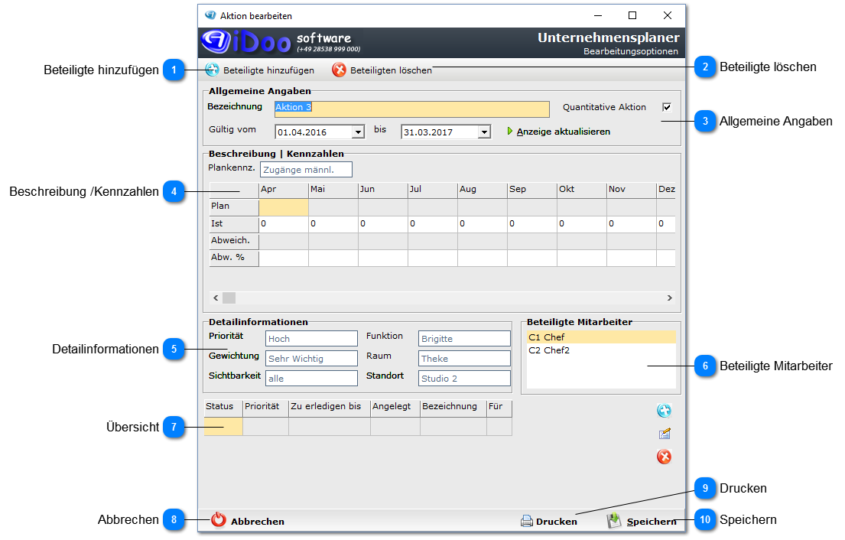
Task: Click the Priorität field showing Hoch
Action: (311, 338)
